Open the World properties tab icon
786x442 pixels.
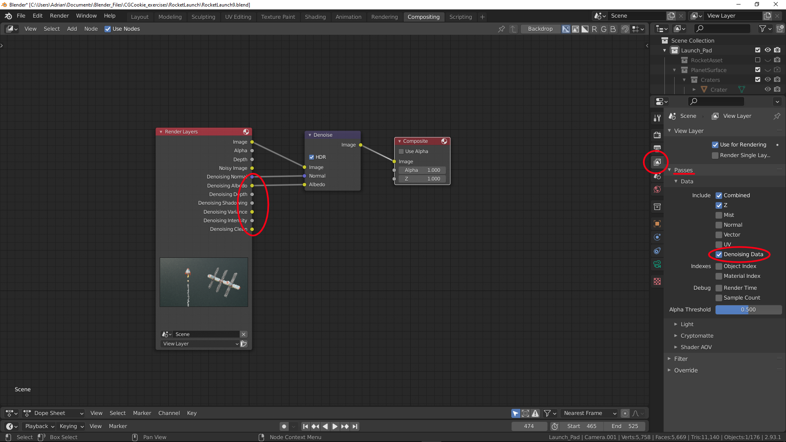[x=657, y=189]
